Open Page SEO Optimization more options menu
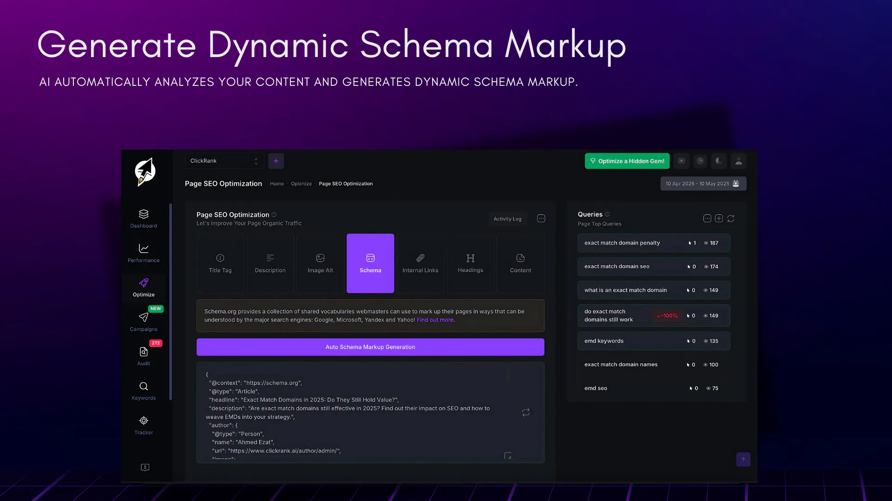 (x=541, y=218)
